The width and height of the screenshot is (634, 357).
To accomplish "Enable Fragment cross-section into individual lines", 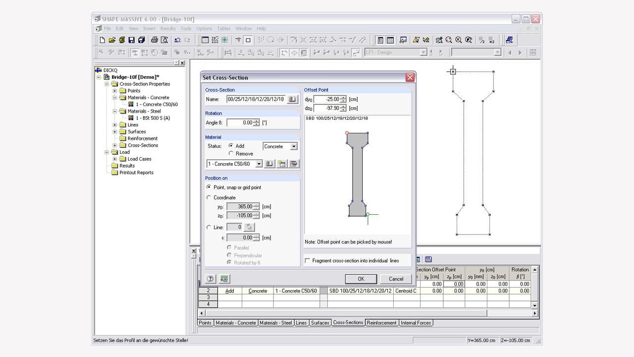I will (x=308, y=260).
